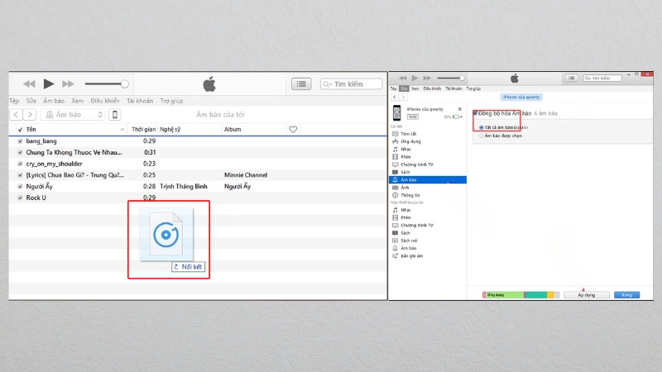Open list view button in left window
The height and width of the screenshot is (372, 662).
pyautogui.click(x=301, y=84)
